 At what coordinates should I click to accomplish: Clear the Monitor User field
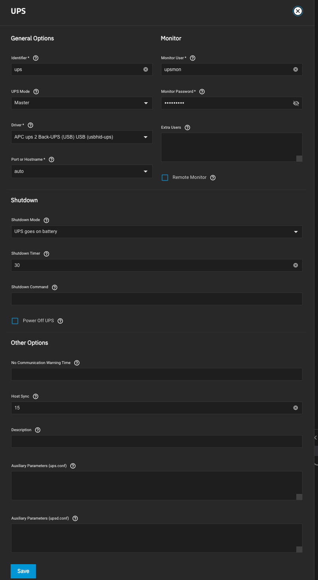tap(296, 69)
